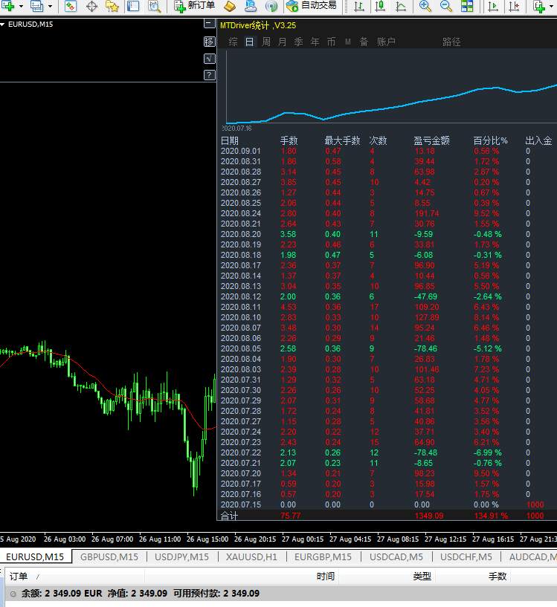Select the 日 daily tab
Screen dimensions: 557x607
(250, 42)
